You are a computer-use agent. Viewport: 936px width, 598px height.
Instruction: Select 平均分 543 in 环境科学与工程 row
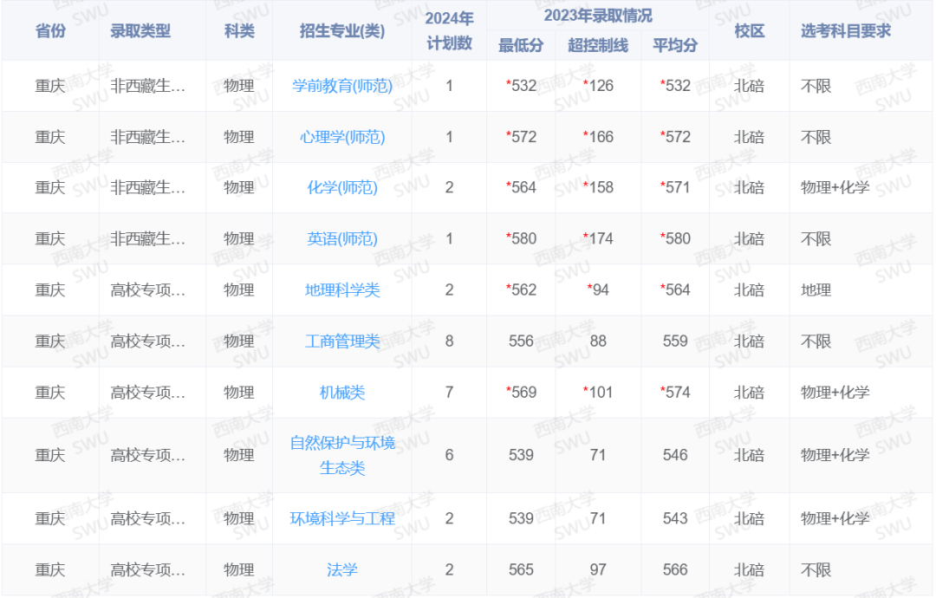click(674, 518)
